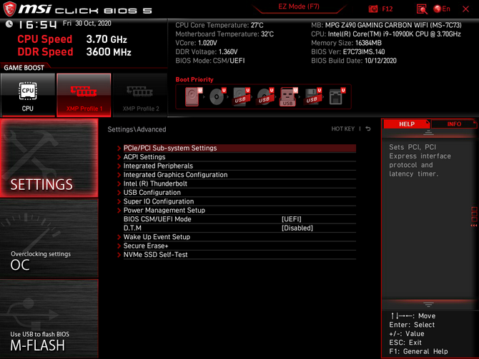Viewport: 479px width, 359px height.
Task: Close BIOS with the X icon
Action: [465, 9]
